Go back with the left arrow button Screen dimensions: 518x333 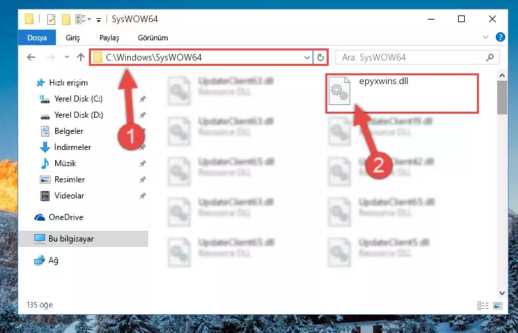coord(31,57)
